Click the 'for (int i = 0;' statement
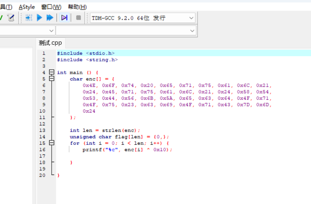 coord(94,143)
